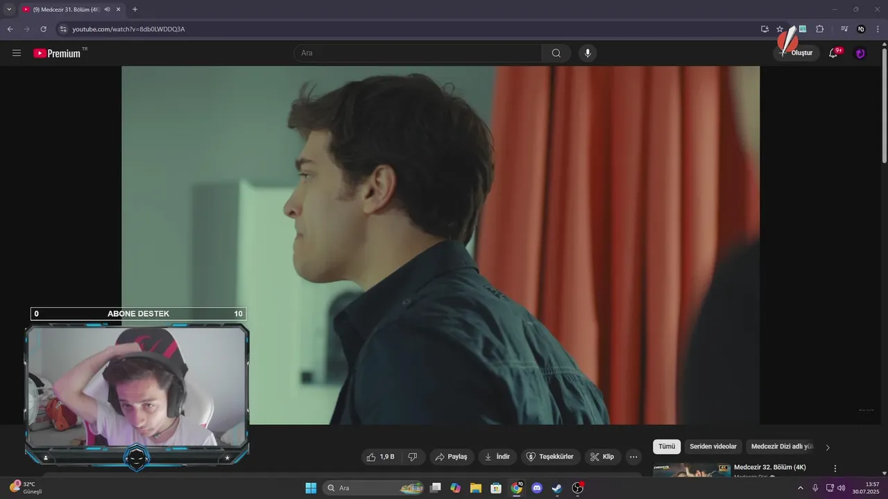
Task: Click the video player area
Action: click(441, 245)
